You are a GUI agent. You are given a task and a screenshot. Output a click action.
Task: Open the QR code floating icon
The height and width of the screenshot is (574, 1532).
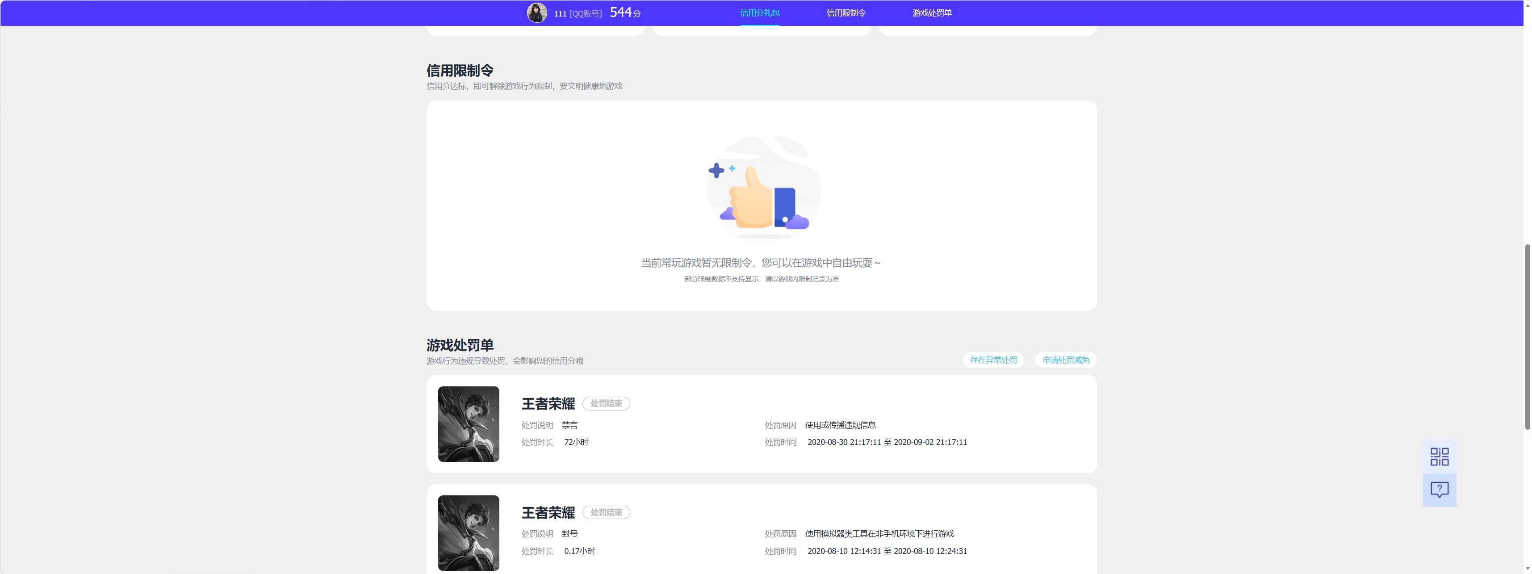tap(1439, 456)
